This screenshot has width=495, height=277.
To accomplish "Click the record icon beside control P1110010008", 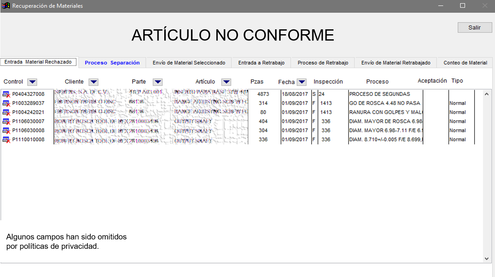I will point(6,139).
